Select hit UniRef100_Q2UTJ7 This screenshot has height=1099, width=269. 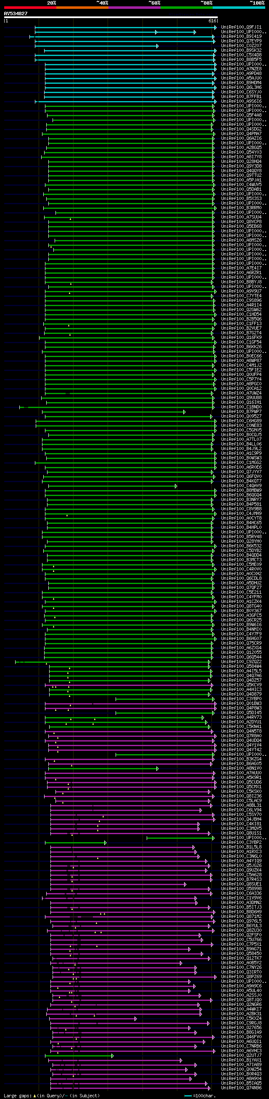click(x=241, y=1056)
